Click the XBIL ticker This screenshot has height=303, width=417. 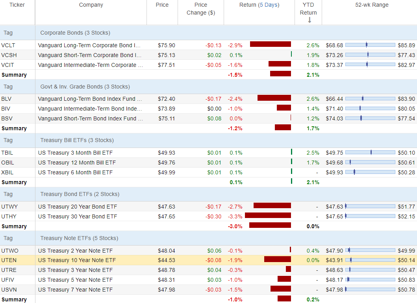7,172
